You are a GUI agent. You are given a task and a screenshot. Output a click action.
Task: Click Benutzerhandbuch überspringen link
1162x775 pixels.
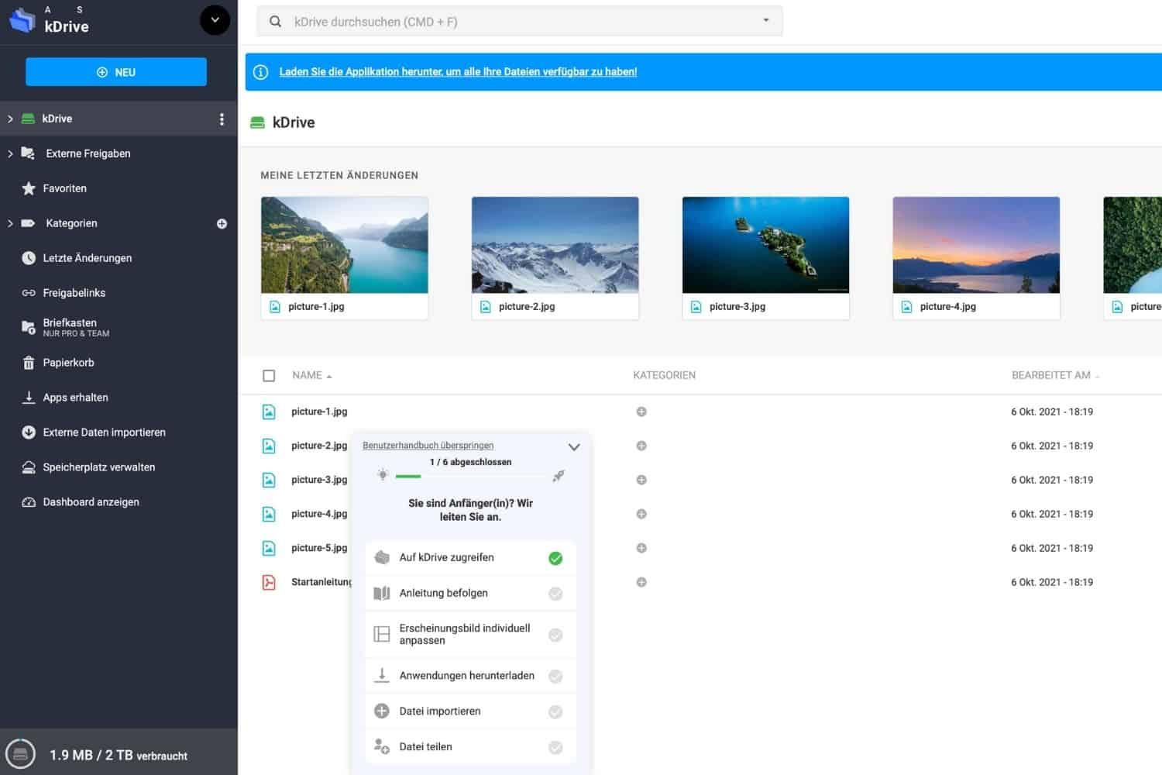click(428, 446)
